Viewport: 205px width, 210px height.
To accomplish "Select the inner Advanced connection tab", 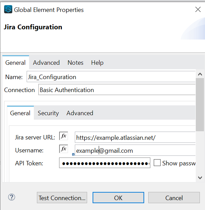I will (80, 113).
